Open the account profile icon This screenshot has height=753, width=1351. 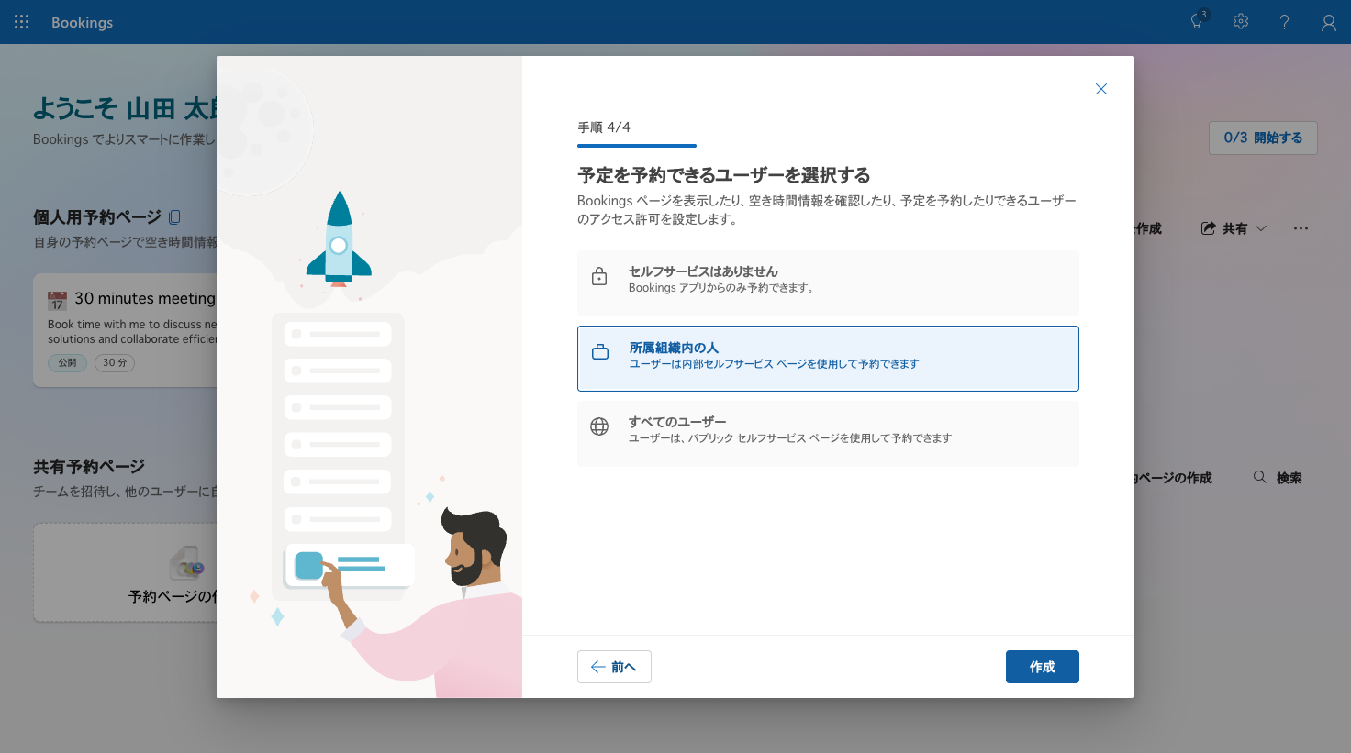(1328, 22)
